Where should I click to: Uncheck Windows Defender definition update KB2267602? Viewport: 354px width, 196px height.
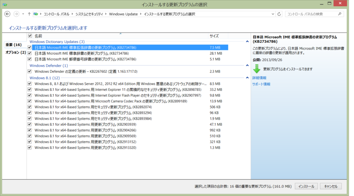tap(29, 71)
